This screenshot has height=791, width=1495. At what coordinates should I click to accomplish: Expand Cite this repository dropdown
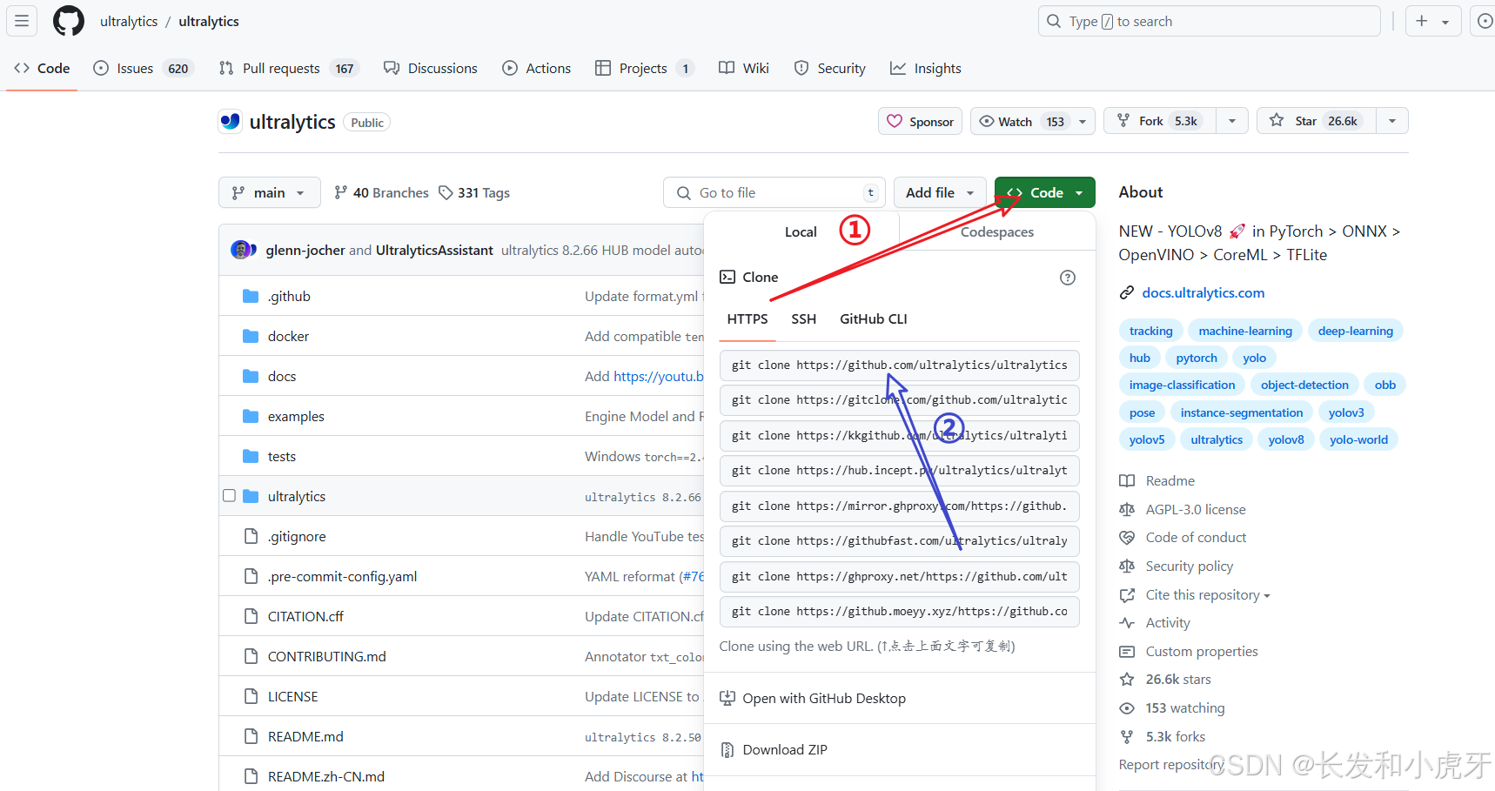(1208, 595)
